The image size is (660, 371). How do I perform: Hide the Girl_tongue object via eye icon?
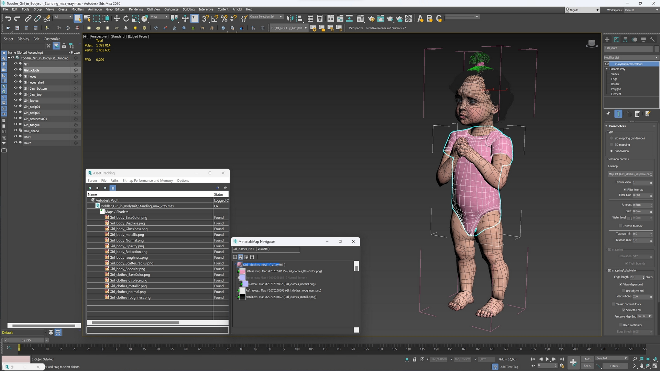(15, 124)
